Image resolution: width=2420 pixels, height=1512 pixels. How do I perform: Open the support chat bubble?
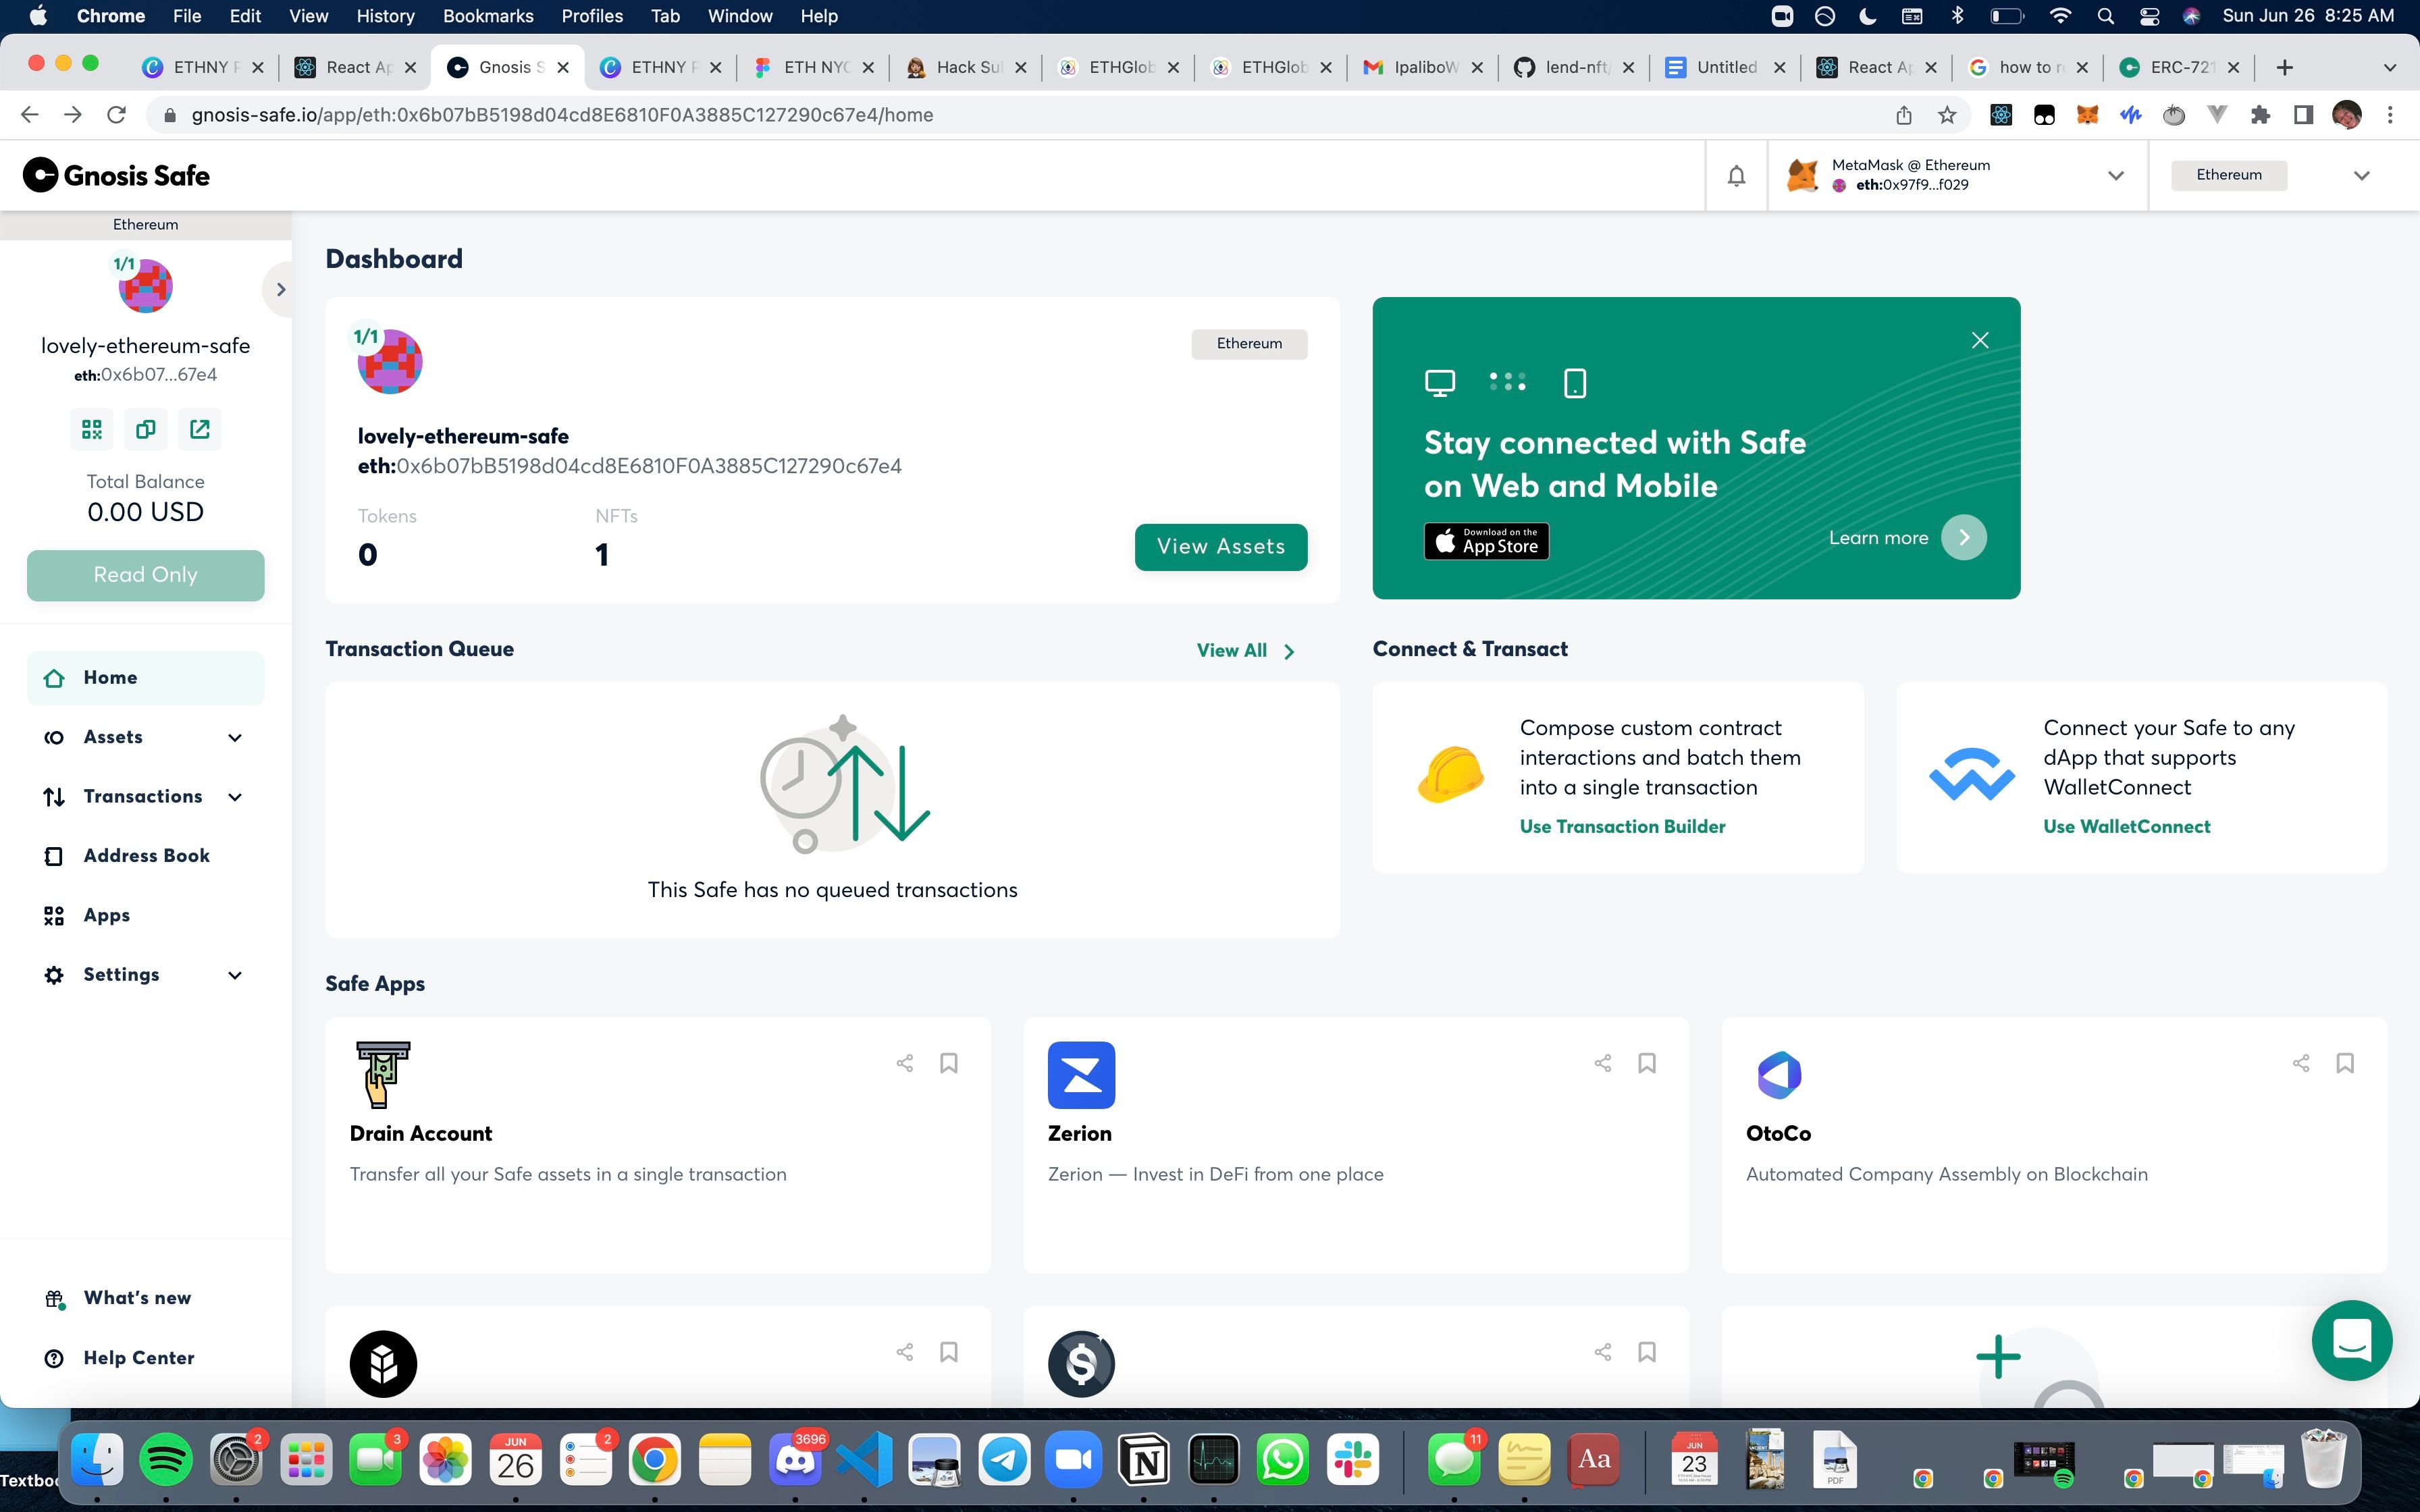coord(2352,1340)
